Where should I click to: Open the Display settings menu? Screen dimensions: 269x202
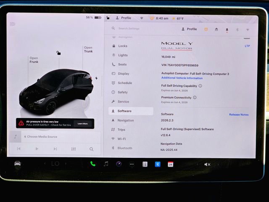click(x=123, y=74)
